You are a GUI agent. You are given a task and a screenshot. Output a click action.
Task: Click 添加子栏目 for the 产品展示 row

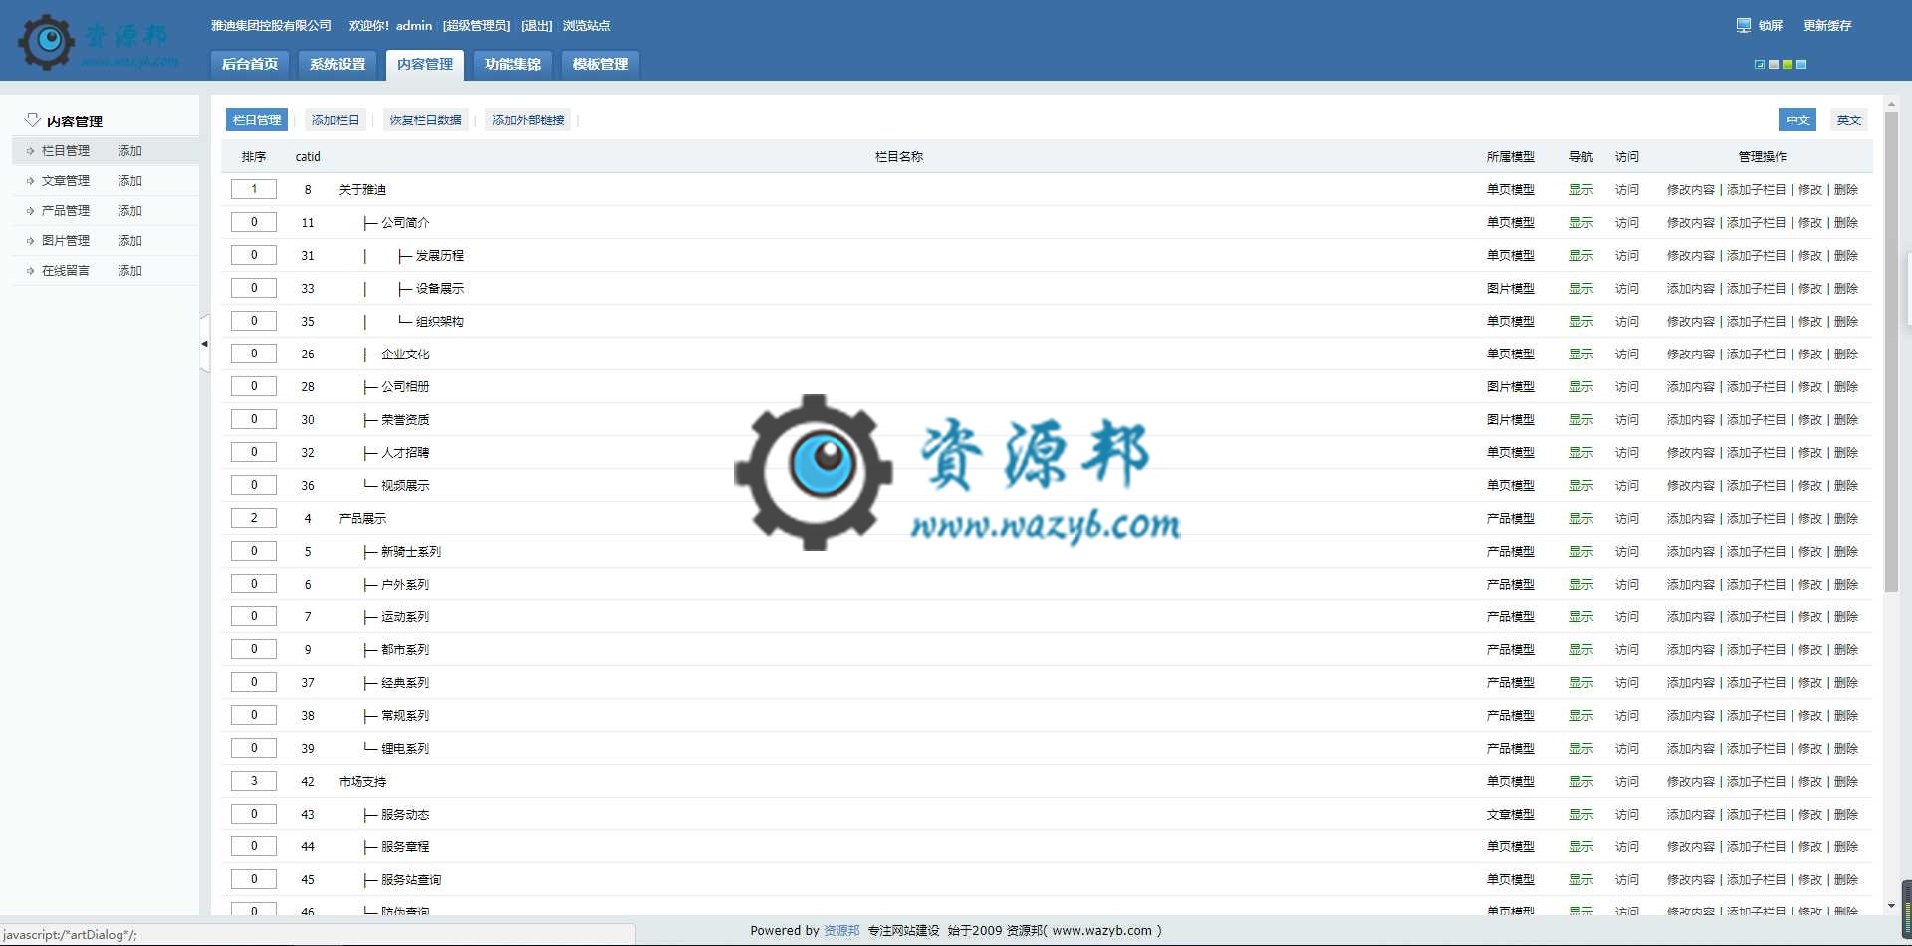pos(1757,519)
